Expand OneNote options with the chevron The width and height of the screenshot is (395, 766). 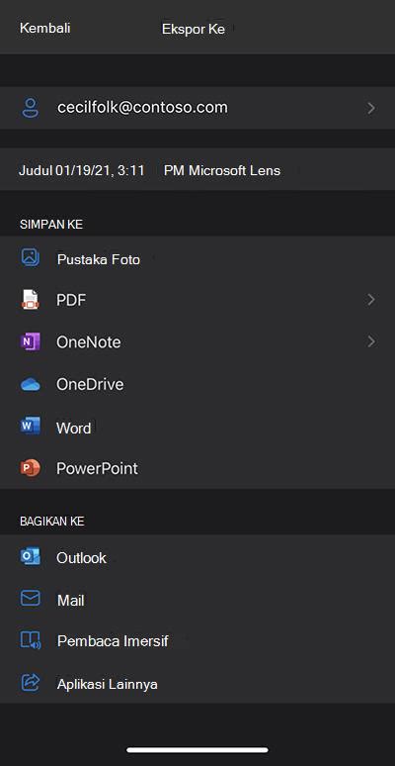tap(371, 341)
